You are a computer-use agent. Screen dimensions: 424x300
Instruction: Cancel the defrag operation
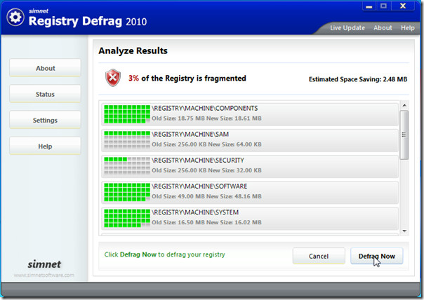319,256
